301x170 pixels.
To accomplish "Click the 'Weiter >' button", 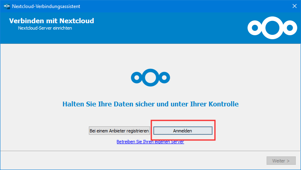I will (x=281, y=161).
